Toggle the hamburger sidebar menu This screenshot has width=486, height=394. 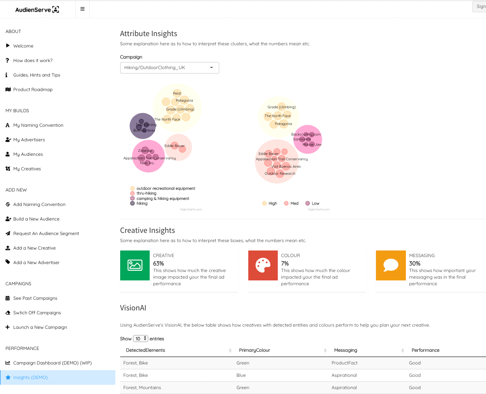82,9
